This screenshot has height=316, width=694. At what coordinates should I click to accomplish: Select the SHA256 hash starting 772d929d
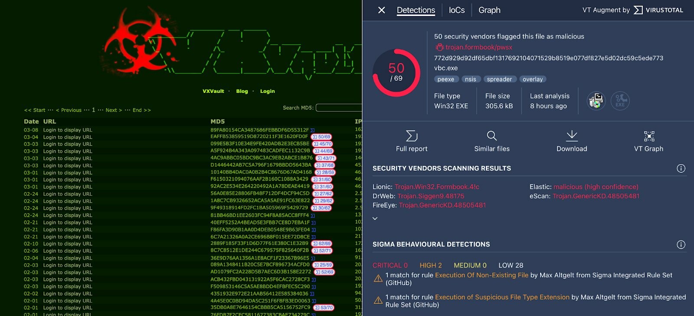(x=549, y=58)
